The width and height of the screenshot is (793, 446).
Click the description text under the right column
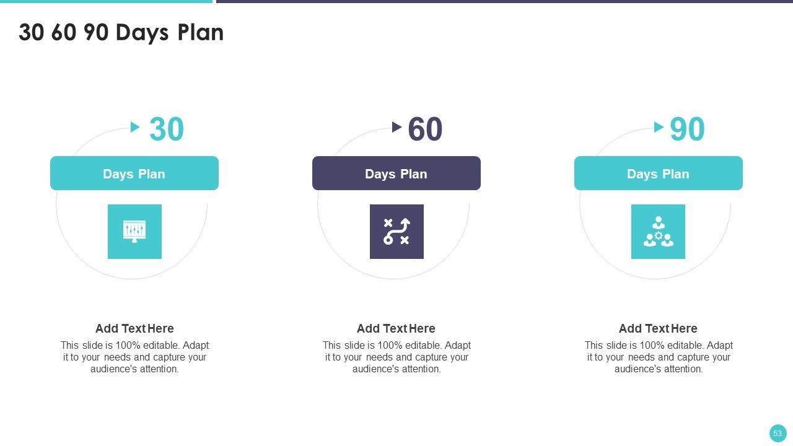tap(659, 357)
